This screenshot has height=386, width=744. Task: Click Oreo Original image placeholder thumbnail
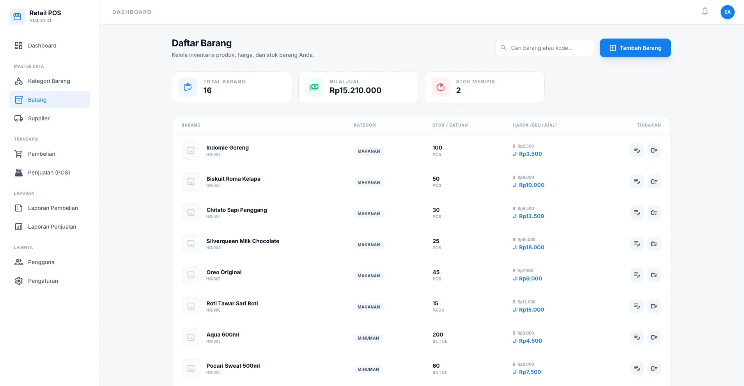(x=191, y=275)
